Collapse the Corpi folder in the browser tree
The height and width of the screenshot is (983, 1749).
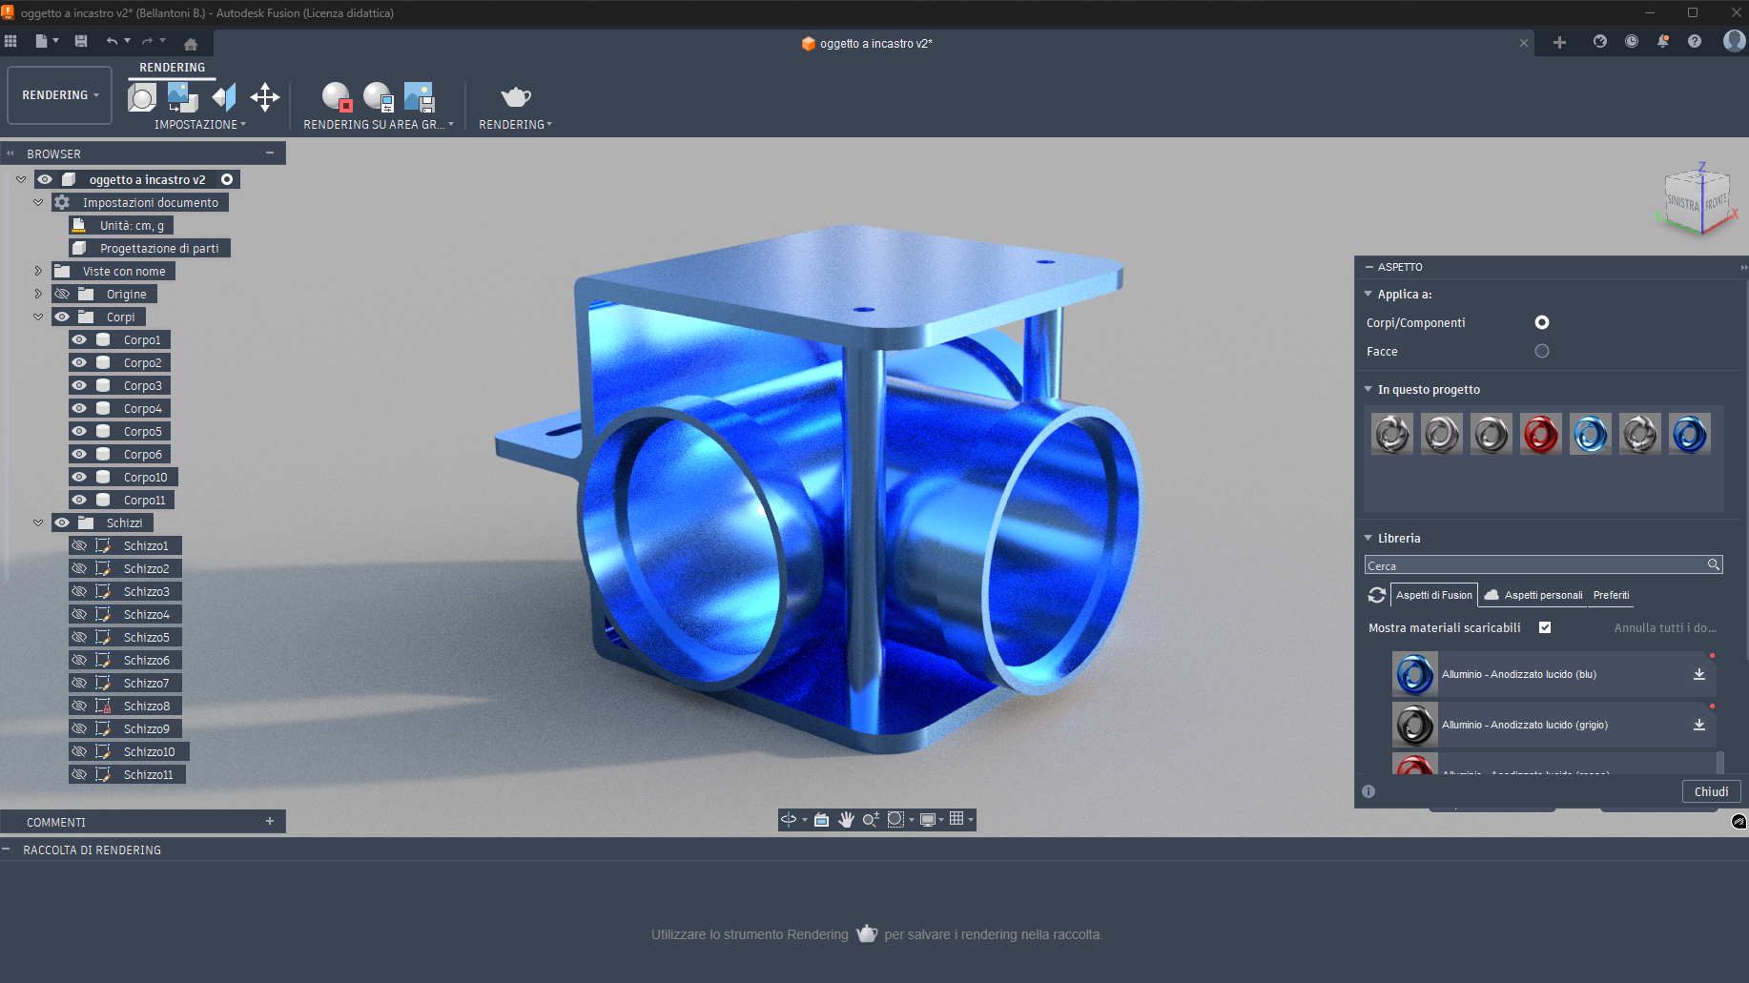38,317
